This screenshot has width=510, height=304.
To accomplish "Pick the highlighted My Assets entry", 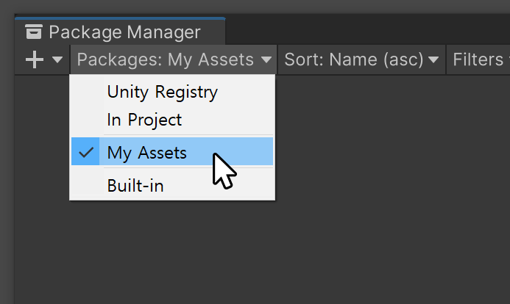I will click(x=147, y=153).
